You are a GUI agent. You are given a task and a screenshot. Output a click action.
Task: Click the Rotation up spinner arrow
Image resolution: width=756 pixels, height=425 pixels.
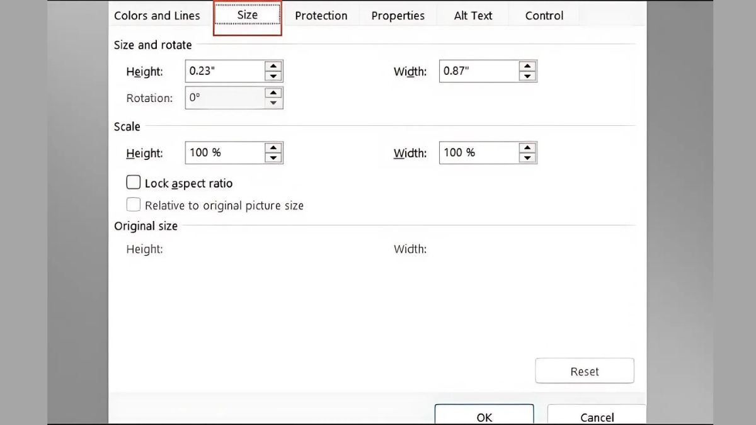[x=273, y=93]
